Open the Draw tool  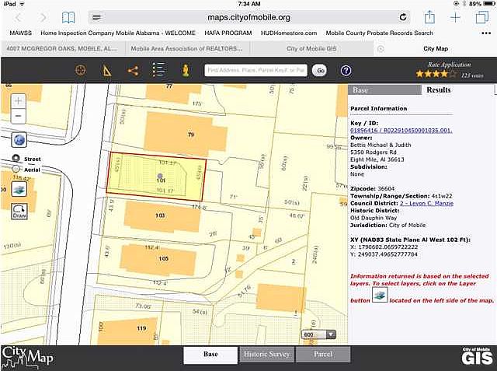click(x=19, y=212)
